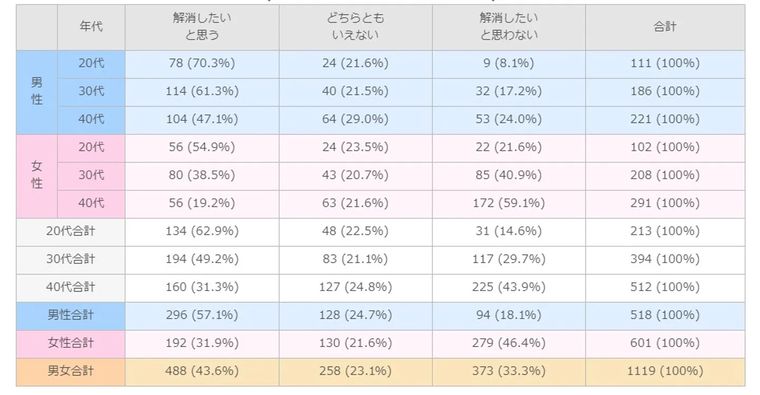Select the 解消したいと思う column header
Screen dimensions: 760x395
click(x=202, y=27)
